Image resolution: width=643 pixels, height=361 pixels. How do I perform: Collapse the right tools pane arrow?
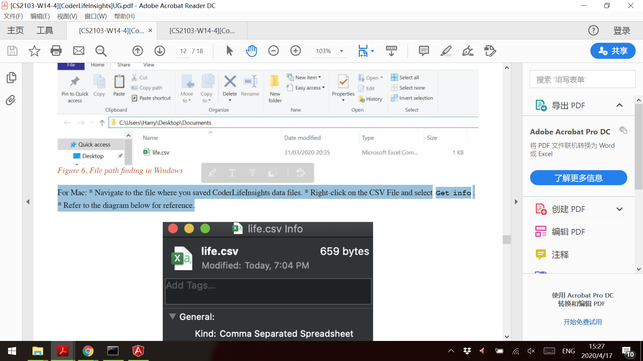(516, 202)
